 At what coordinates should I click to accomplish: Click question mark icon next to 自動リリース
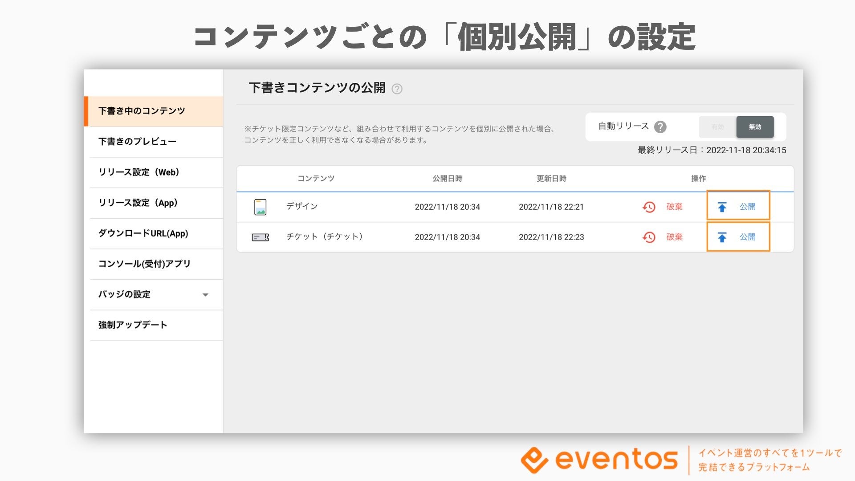pyautogui.click(x=660, y=127)
